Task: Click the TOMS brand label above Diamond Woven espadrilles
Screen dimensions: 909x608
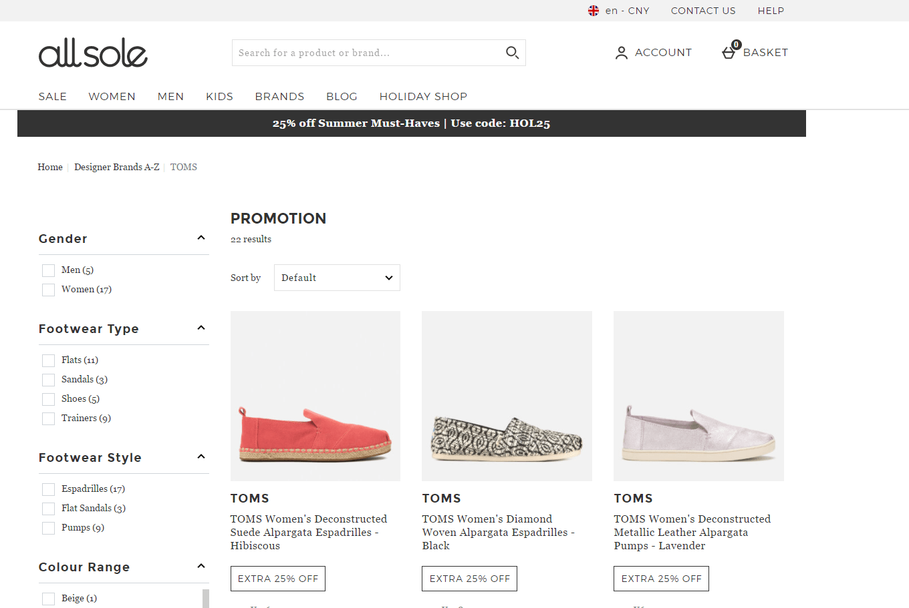Action: point(441,498)
